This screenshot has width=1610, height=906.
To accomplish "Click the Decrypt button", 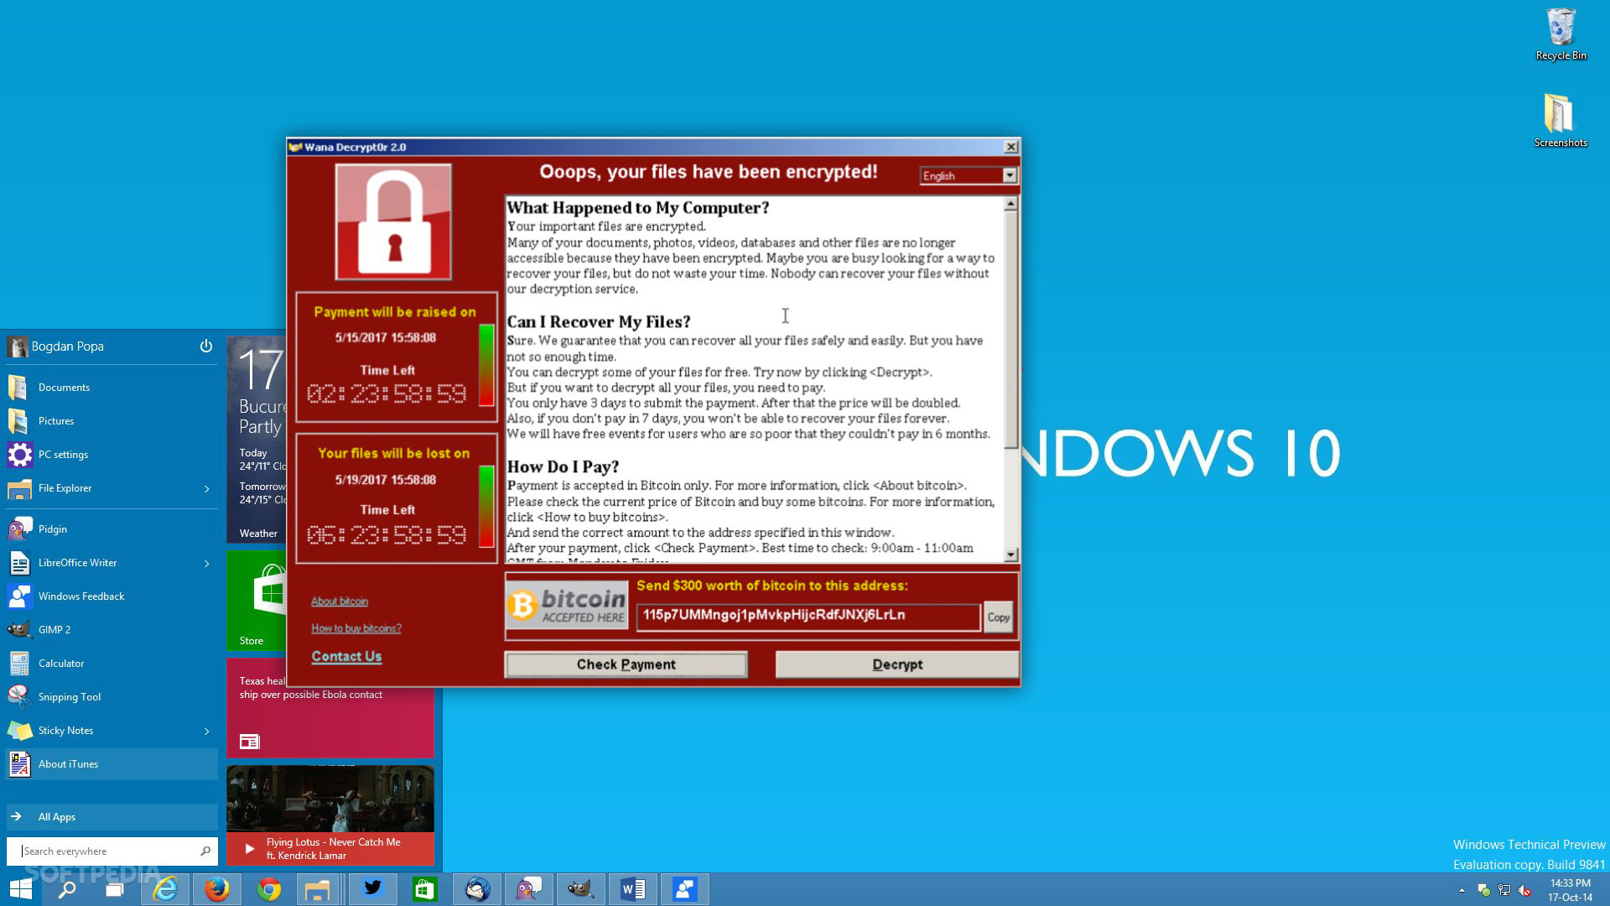I will [897, 664].
